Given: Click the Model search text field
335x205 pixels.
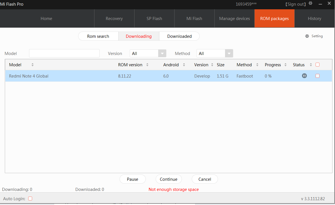Looking at the screenshot, I should pyautogui.click(x=64, y=54).
